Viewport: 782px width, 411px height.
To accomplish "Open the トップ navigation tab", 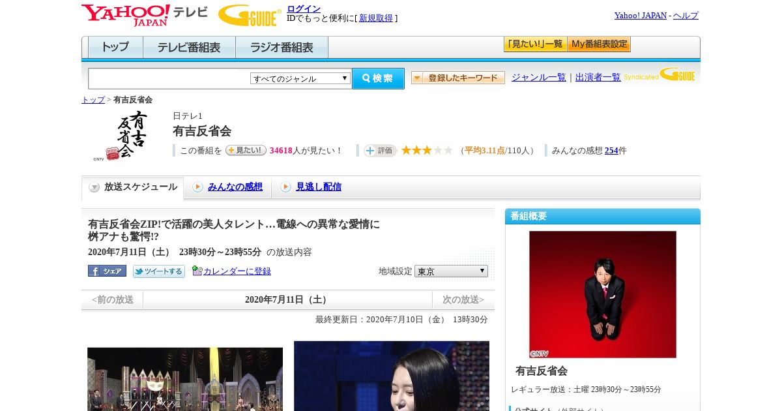I will tap(115, 48).
